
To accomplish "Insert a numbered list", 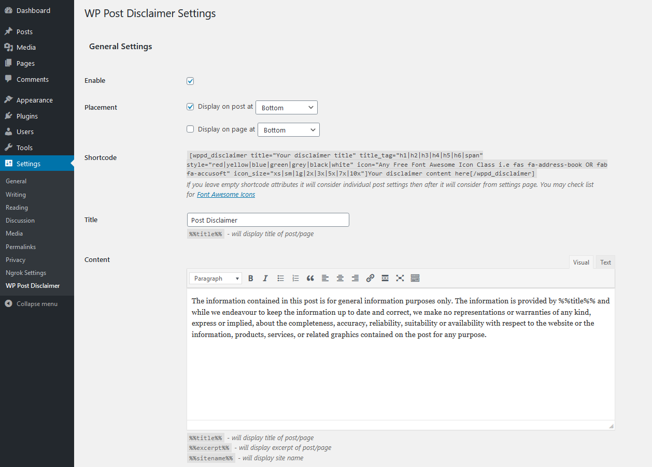I will pyautogui.click(x=295, y=279).
